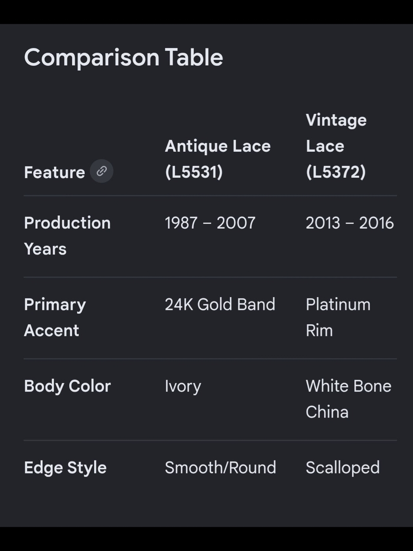Click the 24K Gold Band cell
This screenshot has width=413, height=551.
click(220, 304)
